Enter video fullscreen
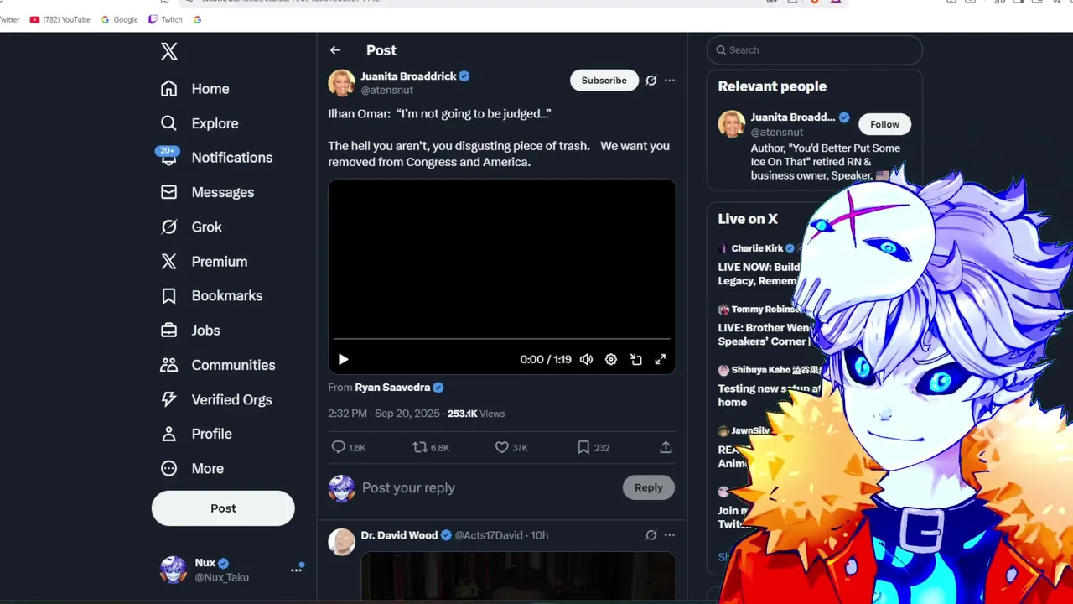The width and height of the screenshot is (1073, 604). click(661, 359)
